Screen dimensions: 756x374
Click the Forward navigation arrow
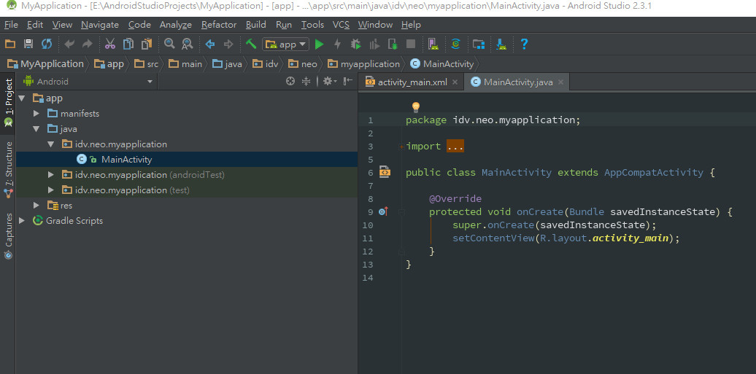point(228,44)
